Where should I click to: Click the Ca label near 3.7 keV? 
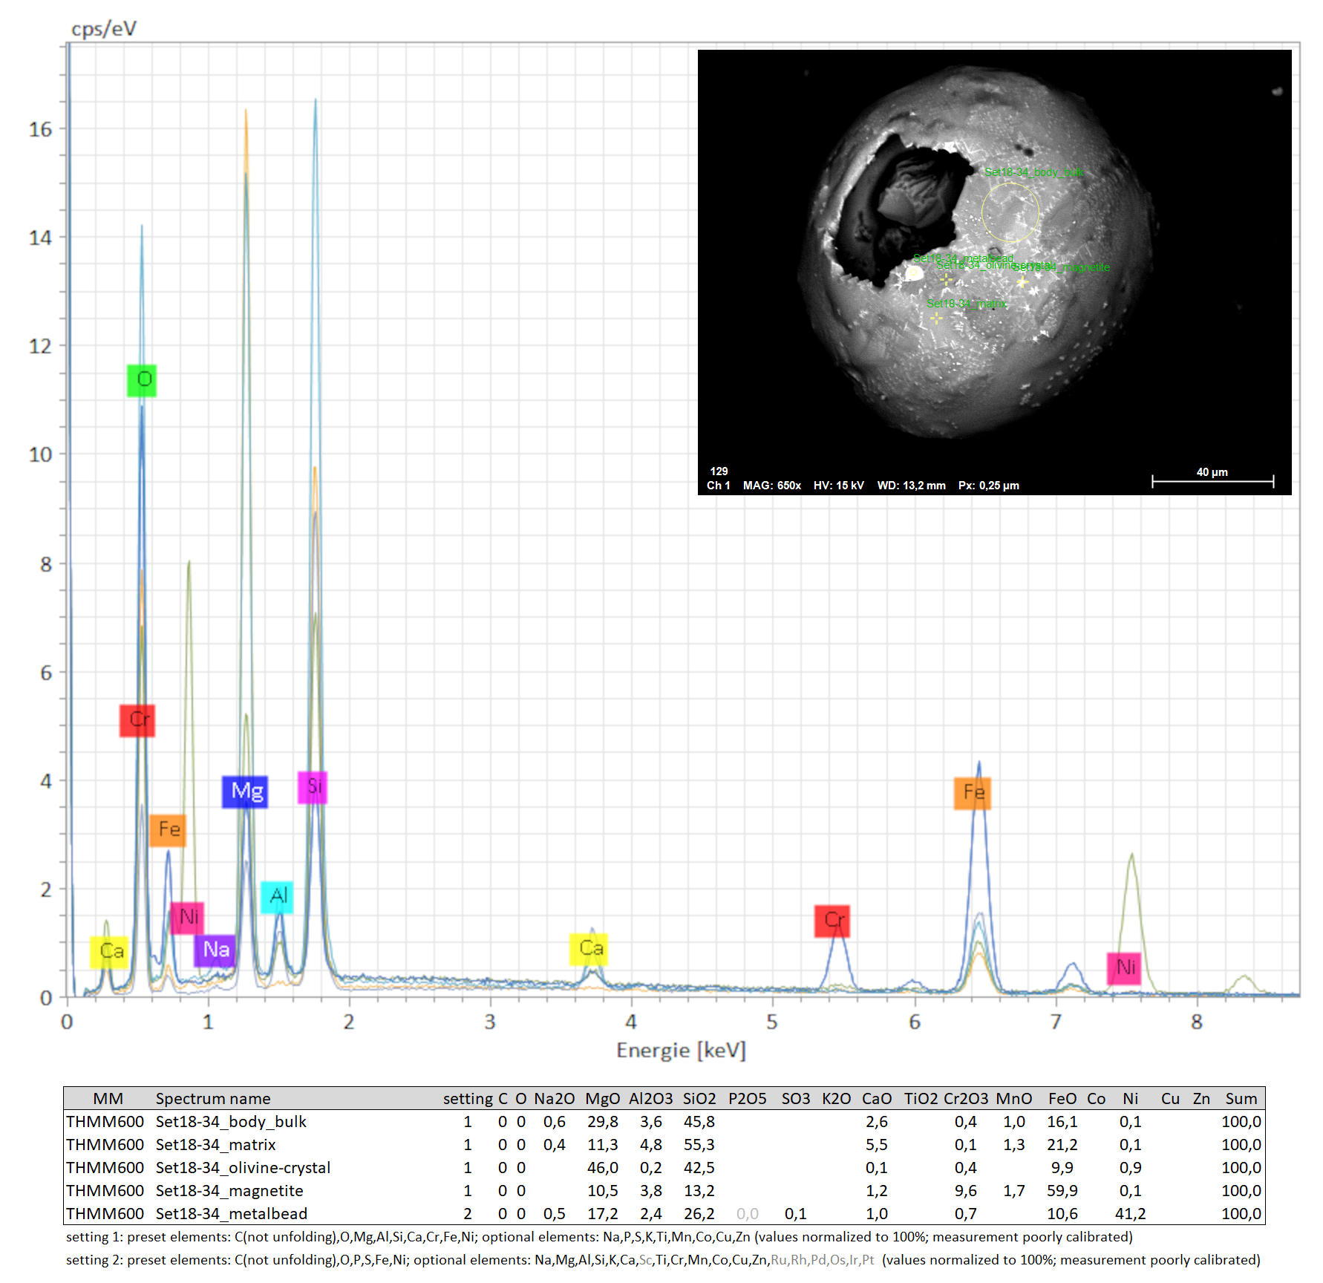[589, 949]
